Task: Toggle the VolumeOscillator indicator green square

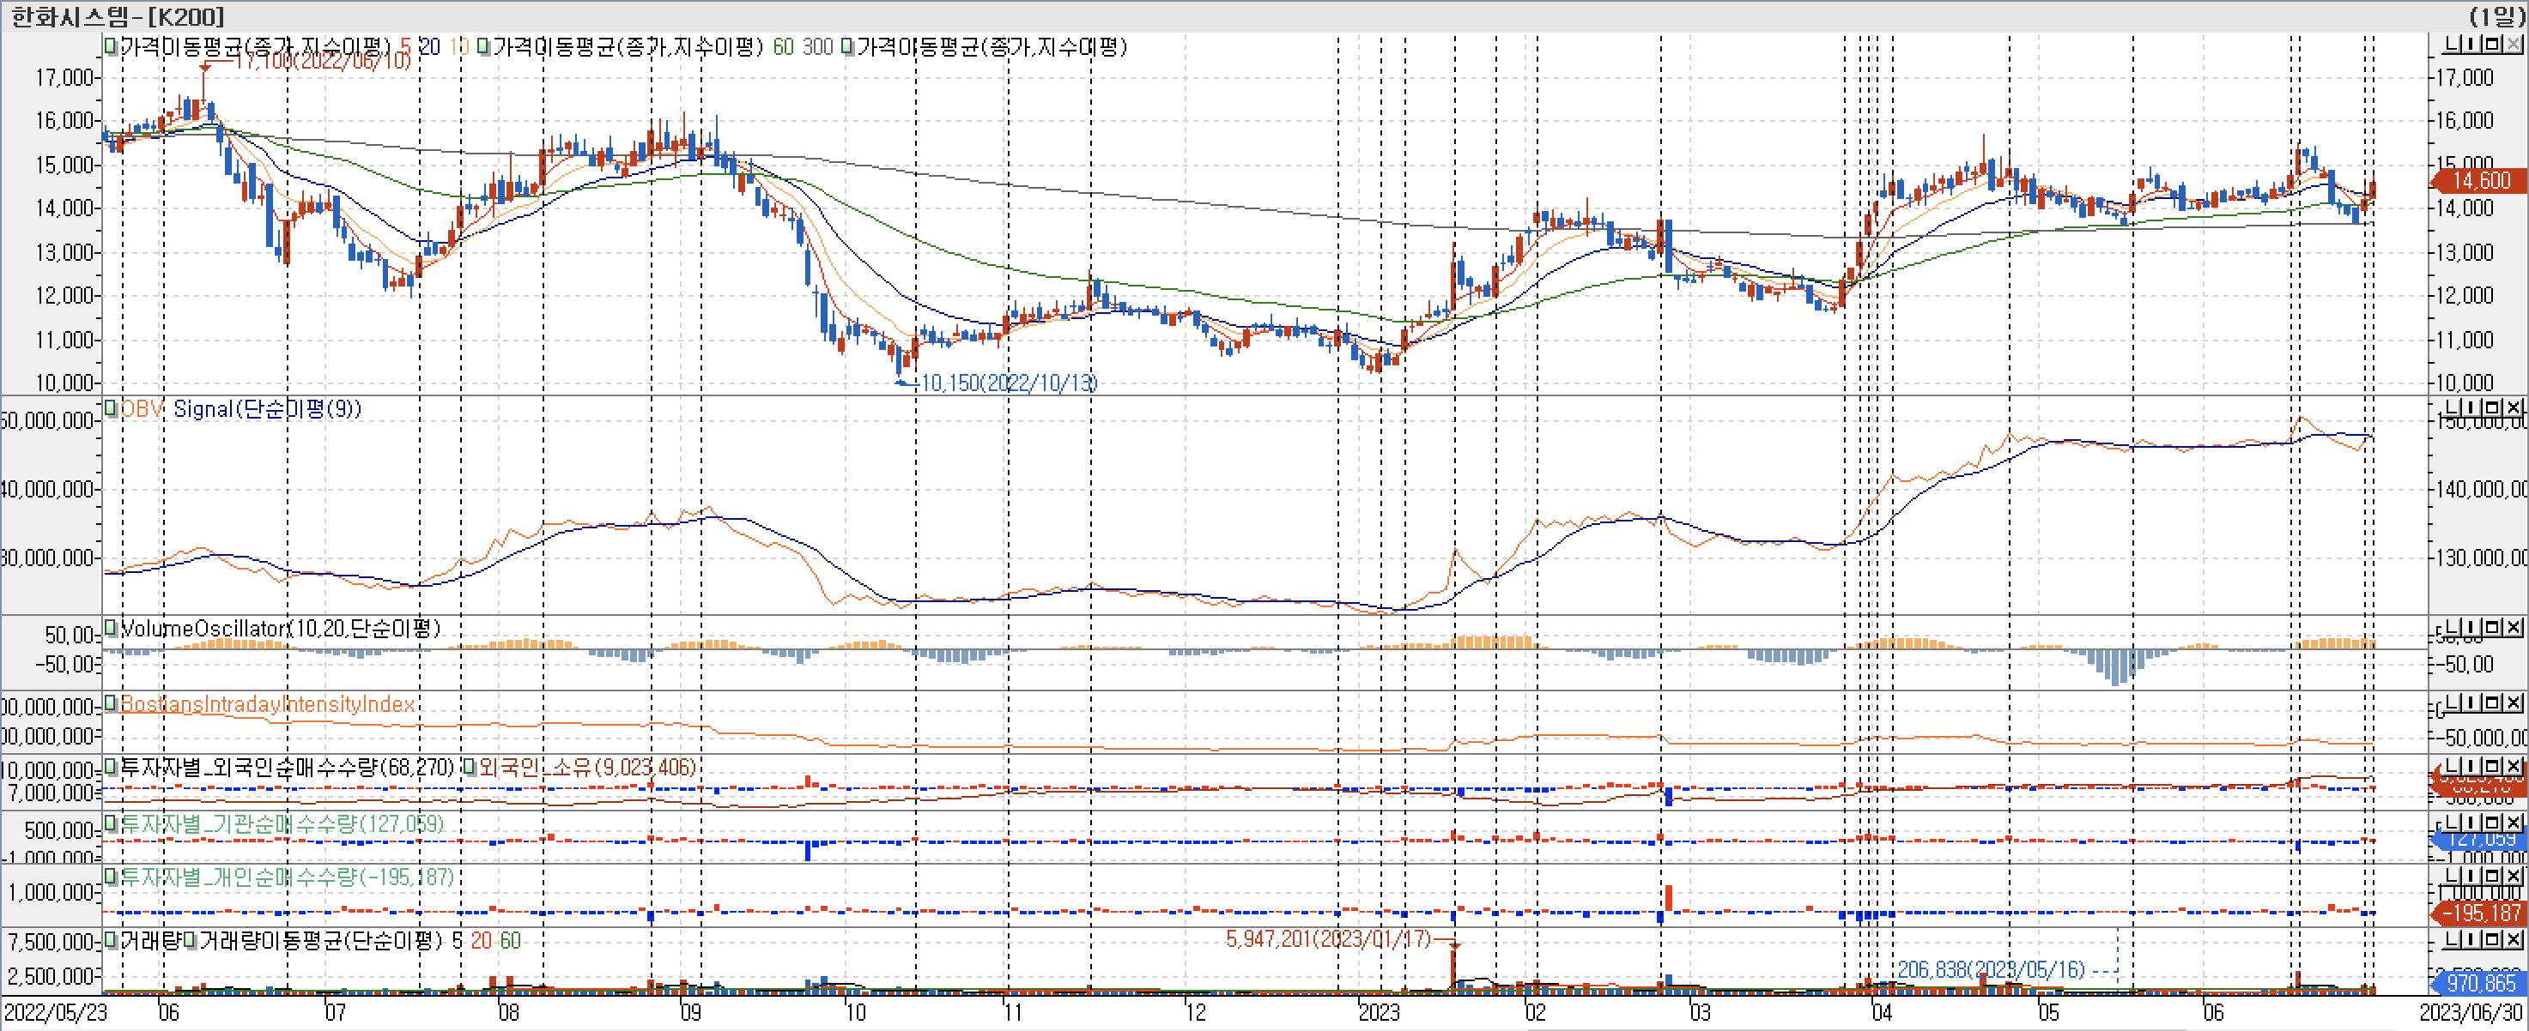Action: pos(111,628)
